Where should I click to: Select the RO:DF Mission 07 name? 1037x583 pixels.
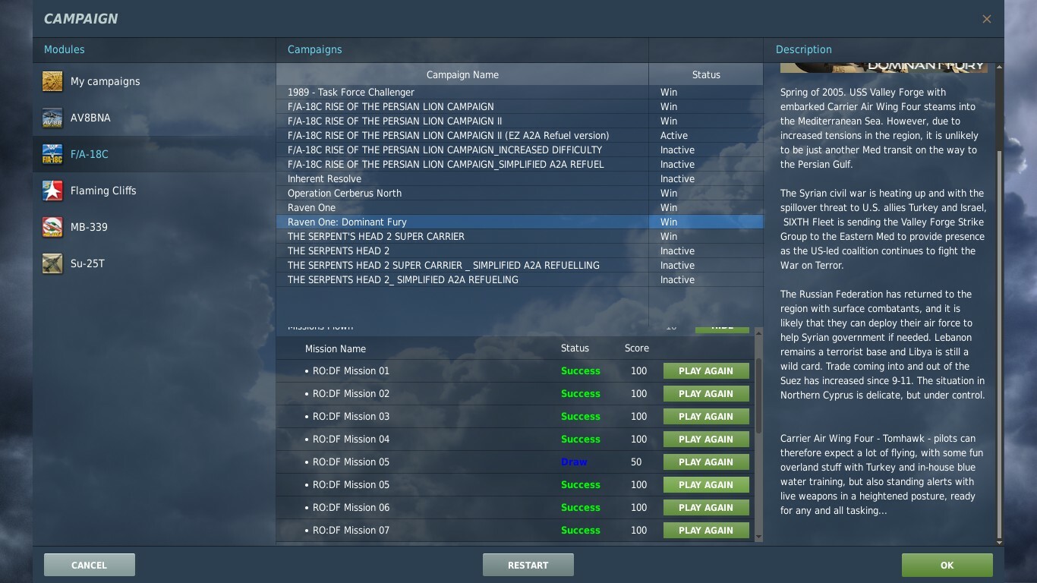(x=351, y=530)
